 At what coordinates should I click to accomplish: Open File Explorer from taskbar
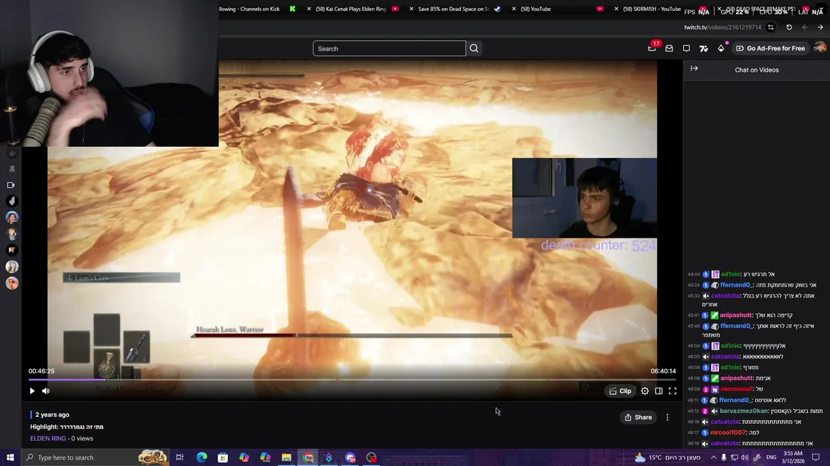pos(286,458)
